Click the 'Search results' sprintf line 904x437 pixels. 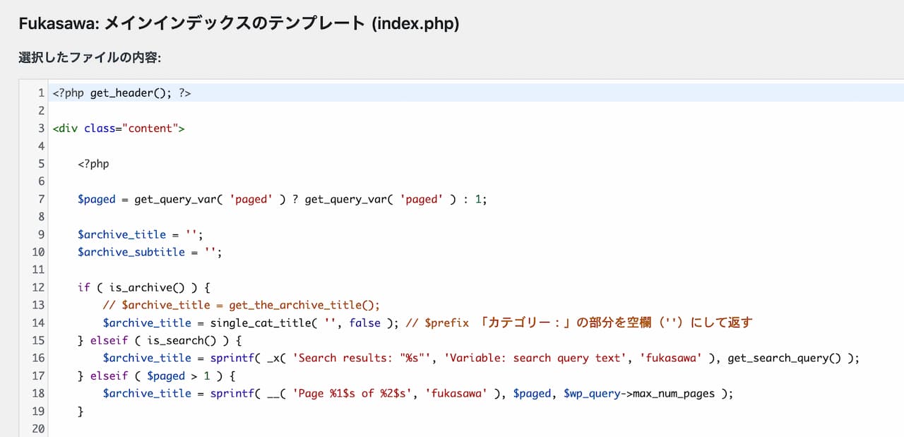point(481,357)
